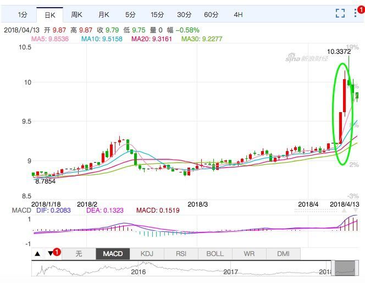The height and width of the screenshot is (283, 365).
Task: Click the 2018/3 date axis label
Action: [x=198, y=204]
